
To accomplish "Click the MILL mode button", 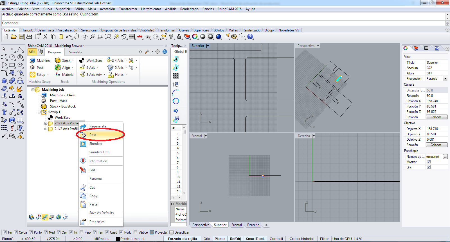I will tap(32, 52).
